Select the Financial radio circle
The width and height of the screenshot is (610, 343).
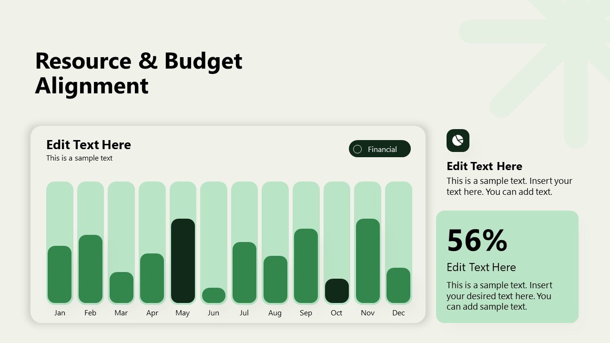[357, 149]
